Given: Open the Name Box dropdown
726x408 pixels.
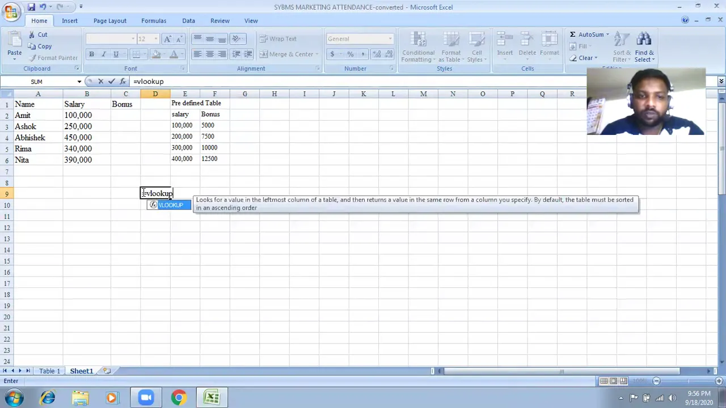Looking at the screenshot, I should pyautogui.click(x=79, y=82).
